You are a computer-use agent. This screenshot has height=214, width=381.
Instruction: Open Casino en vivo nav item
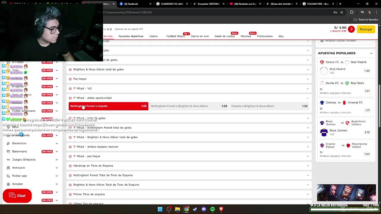point(200,36)
